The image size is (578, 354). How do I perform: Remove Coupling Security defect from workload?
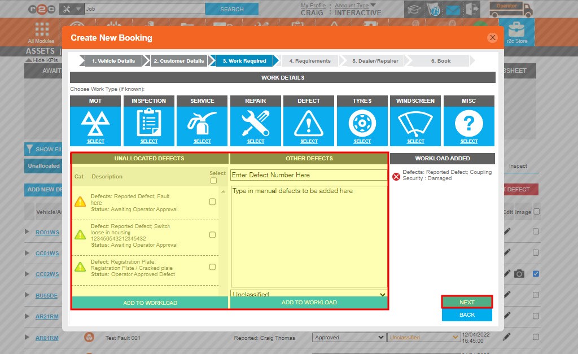tap(396, 177)
